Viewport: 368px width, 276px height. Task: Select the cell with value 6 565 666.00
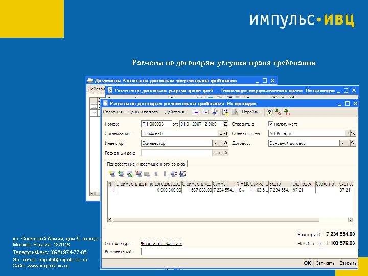point(149,190)
